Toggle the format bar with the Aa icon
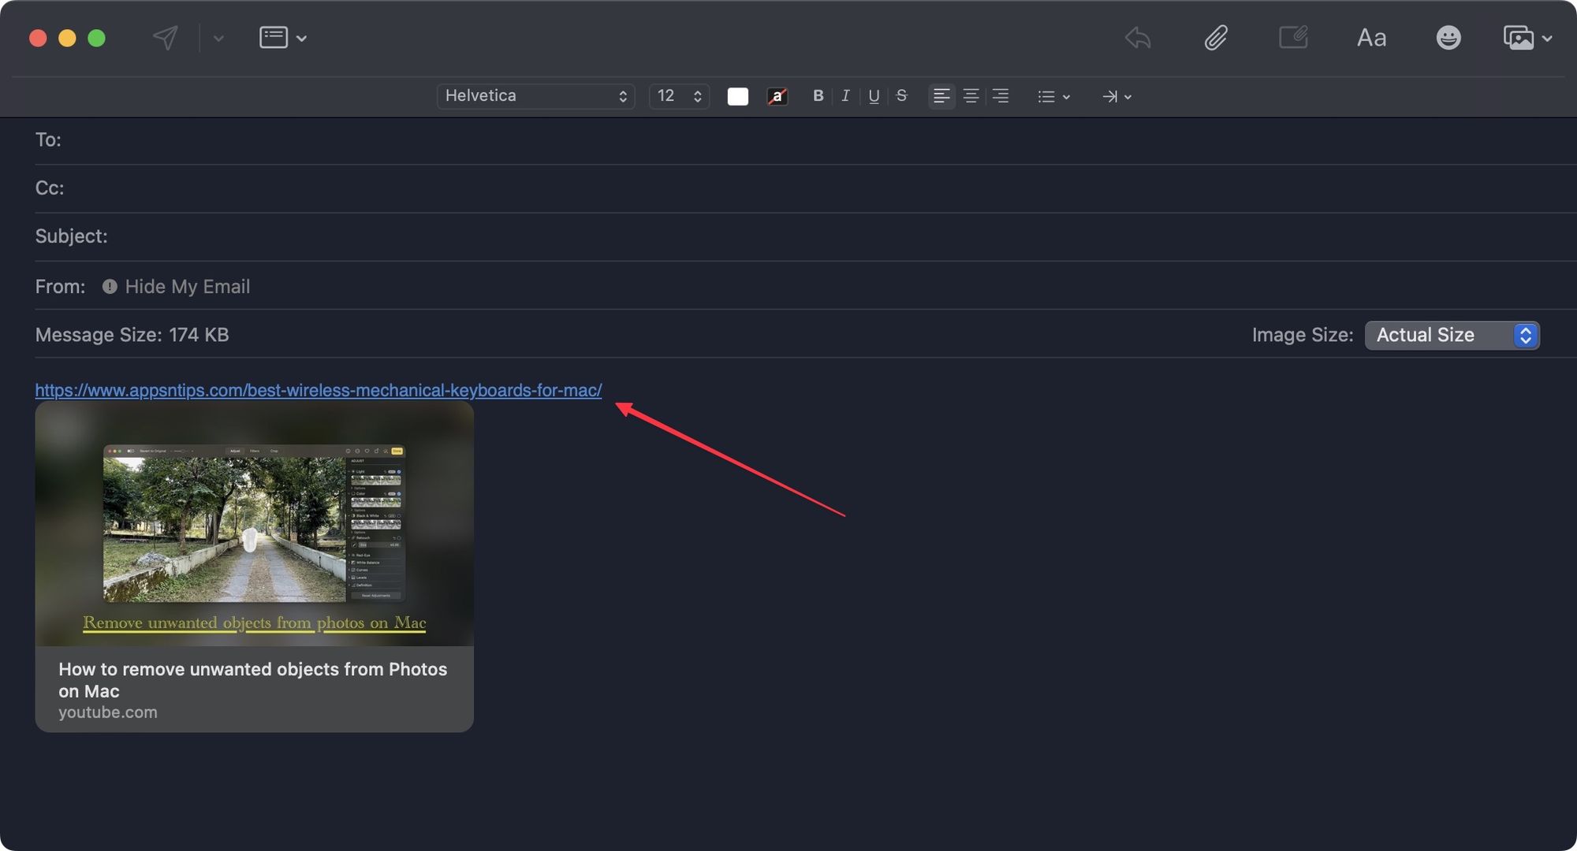The image size is (1577, 851). click(1371, 37)
